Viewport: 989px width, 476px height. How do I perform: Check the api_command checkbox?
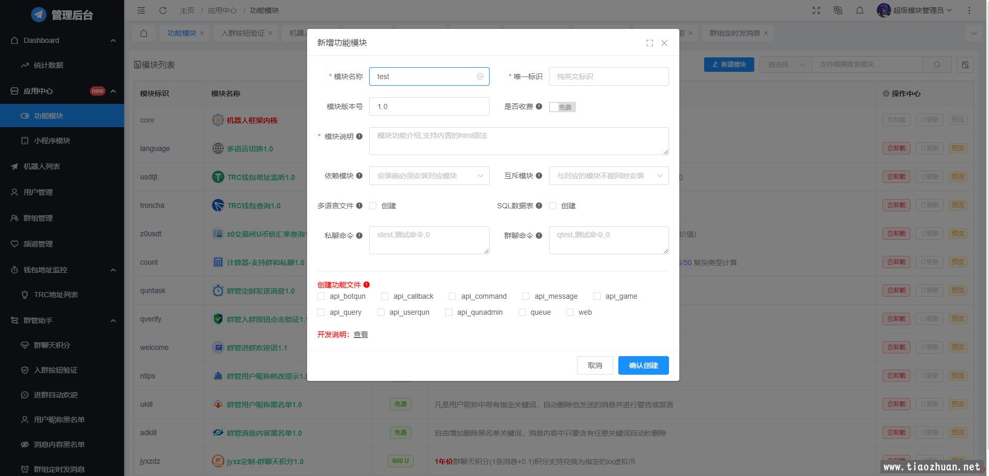[452, 296]
